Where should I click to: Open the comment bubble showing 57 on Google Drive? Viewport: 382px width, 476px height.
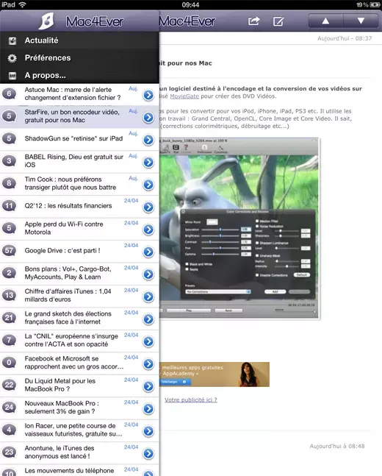[9, 251]
